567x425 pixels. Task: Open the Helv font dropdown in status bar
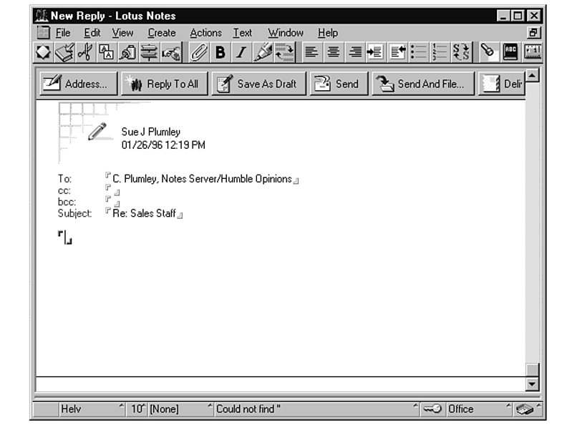point(92,409)
